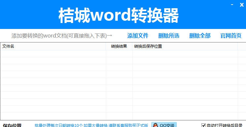246x127 pixels.
Task: Click the 添加要转换的word文档 hint text
Action: tap(62, 36)
